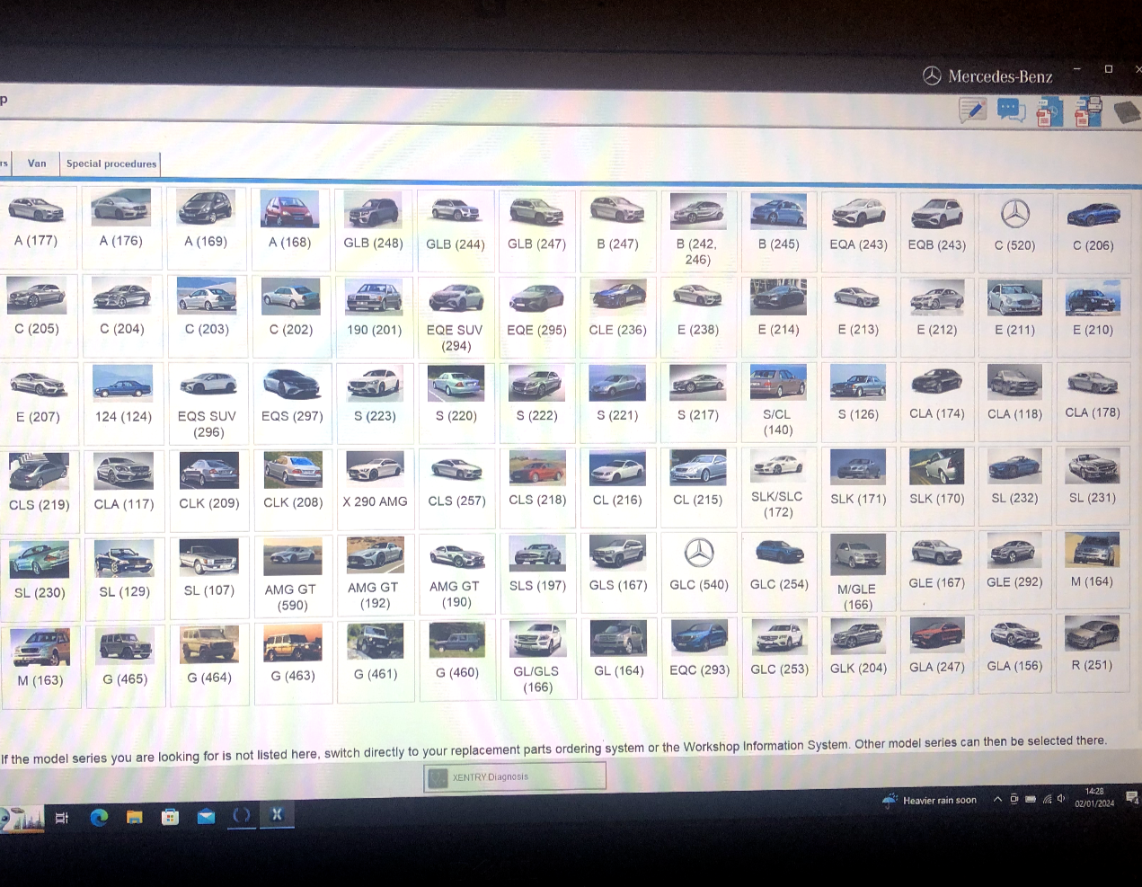Switch to the Van tab
1142x887 pixels.
(37, 164)
